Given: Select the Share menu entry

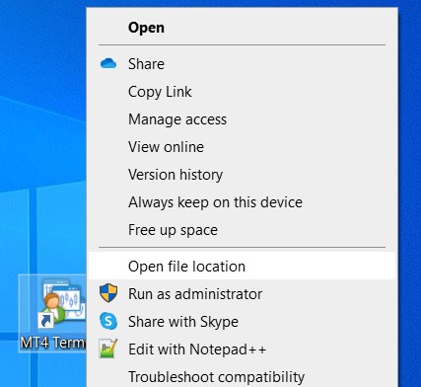Looking at the screenshot, I should pos(242,63).
